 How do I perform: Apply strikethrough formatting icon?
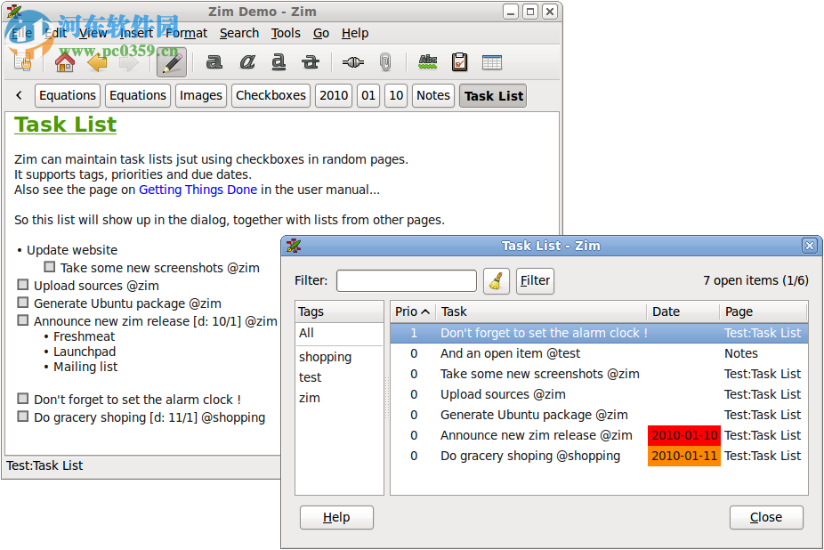pyautogui.click(x=311, y=62)
